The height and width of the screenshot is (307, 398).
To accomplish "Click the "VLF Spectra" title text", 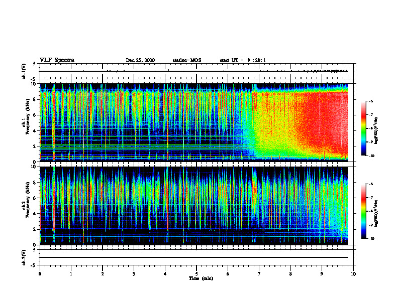I will coord(57,60).
